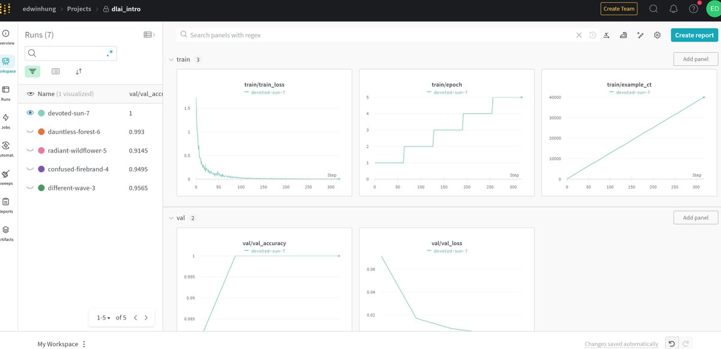The width and height of the screenshot is (721, 349).
Task: Open the notifications bell
Action: (674, 9)
